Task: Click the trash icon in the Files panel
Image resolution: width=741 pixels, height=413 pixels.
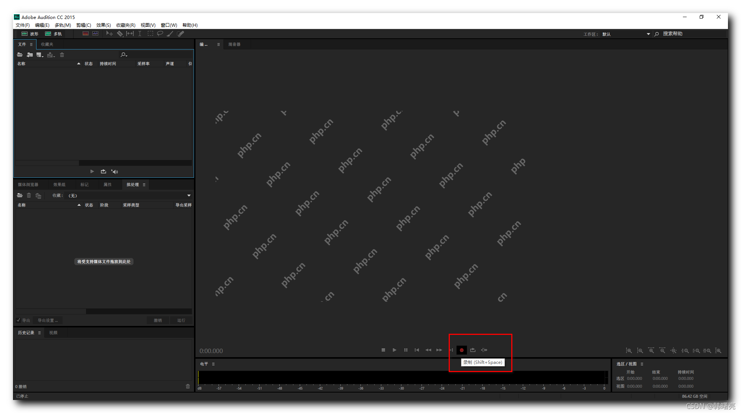Action: (62, 55)
